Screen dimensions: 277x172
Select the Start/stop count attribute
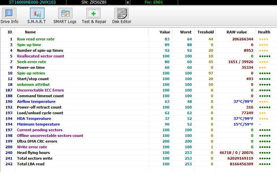[x=33, y=79]
